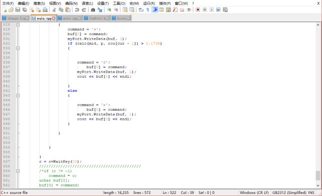Open the 搜索(S) menu
The height and width of the screenshot is (196, 322).
pos(39,4)
